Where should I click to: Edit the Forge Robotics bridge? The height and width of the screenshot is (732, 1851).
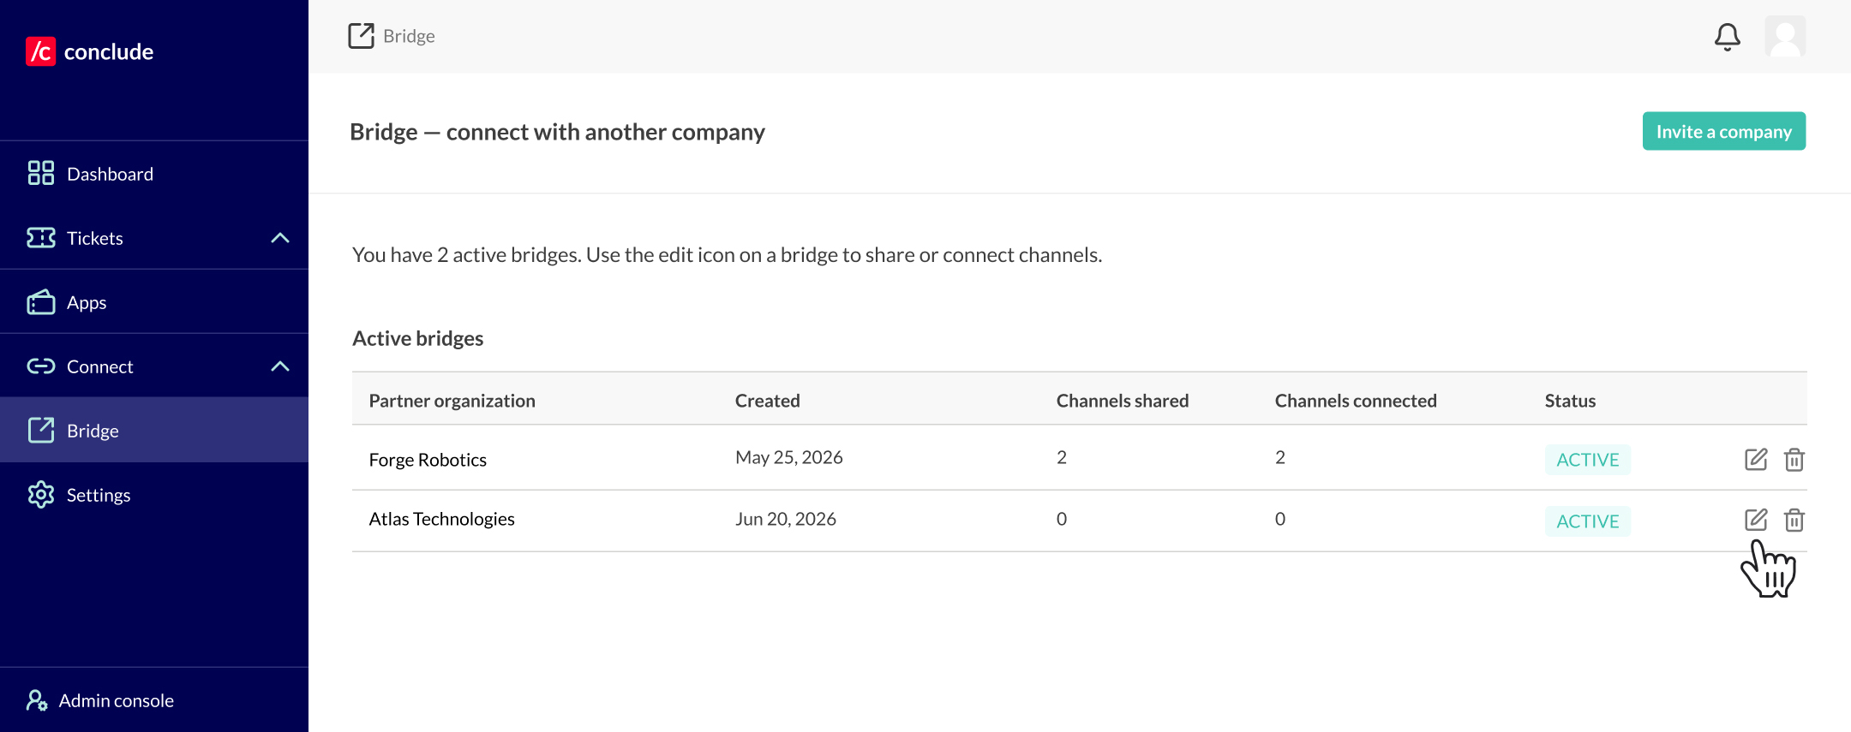1756,460
